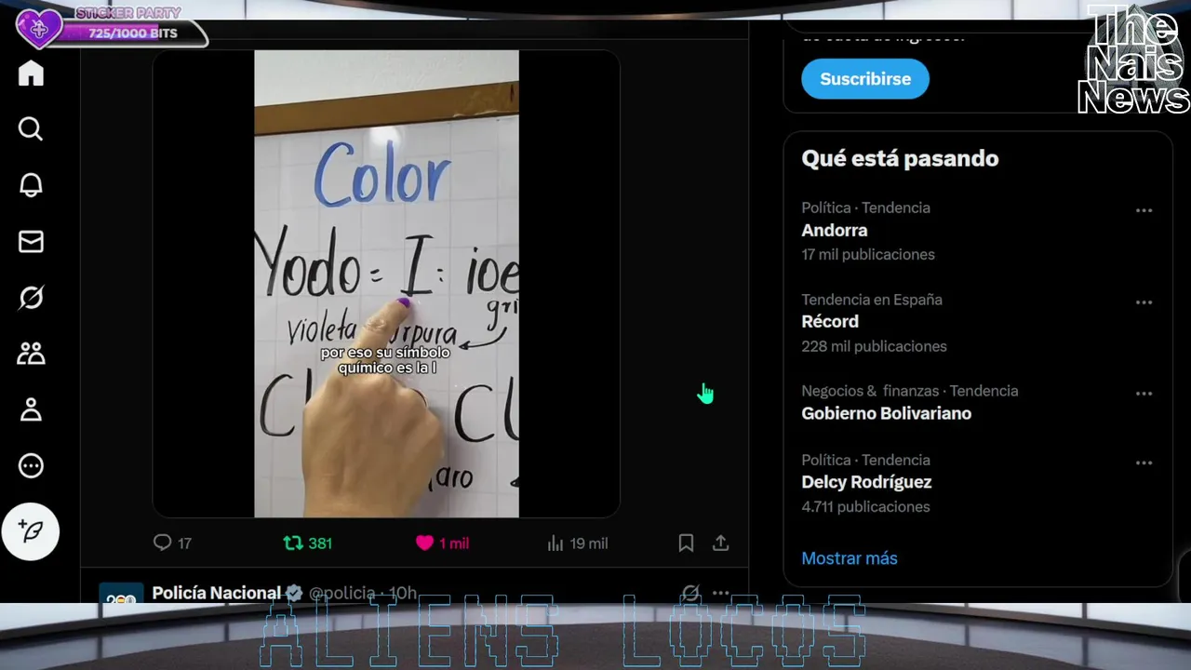
Task: Open Policía Nacional post options menu
Action: click(x=721, y=593)
